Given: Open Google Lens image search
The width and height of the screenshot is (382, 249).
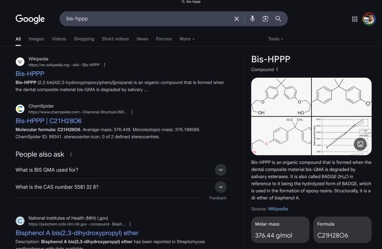Looking at the screenshot, I should tap(265, 19).
